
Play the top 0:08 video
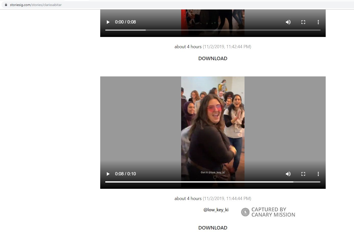coord(108,22)
